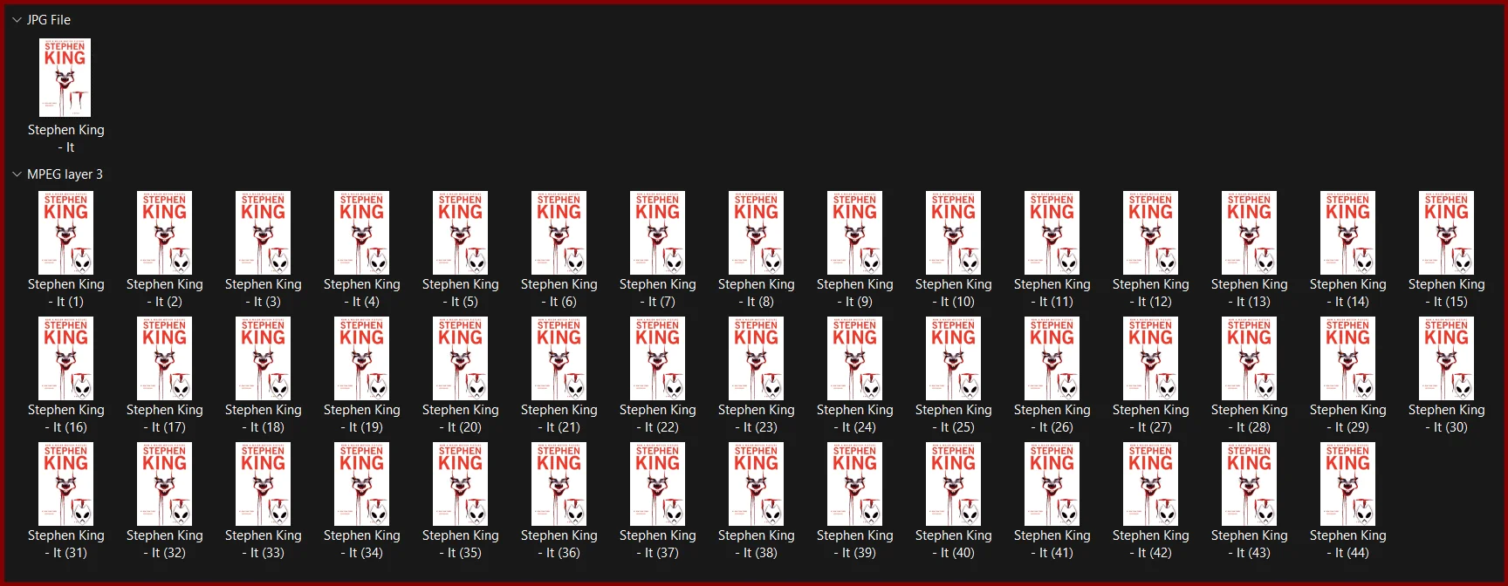This screenshot has width=1508, height=586.
Task: Click the Stephen King - It (14) icon
Action: 1347,233
